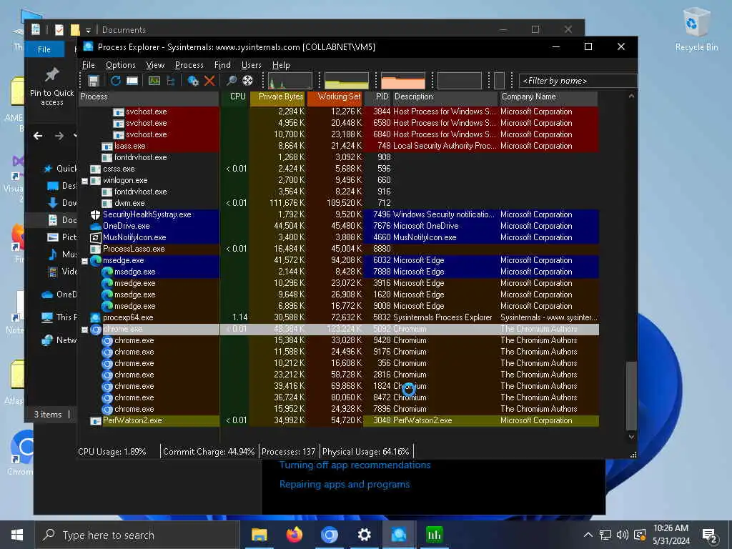
Task: Click the white window pane toolbar icon
Action: (x=132, y=81)
